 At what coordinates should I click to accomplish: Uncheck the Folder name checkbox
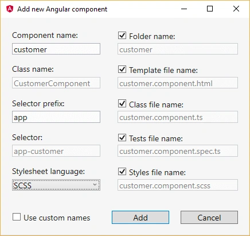(122, 36)
